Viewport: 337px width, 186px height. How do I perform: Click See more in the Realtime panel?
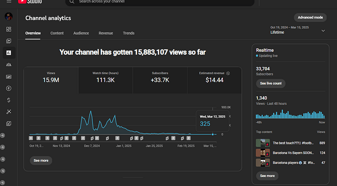tap(267, 176)
